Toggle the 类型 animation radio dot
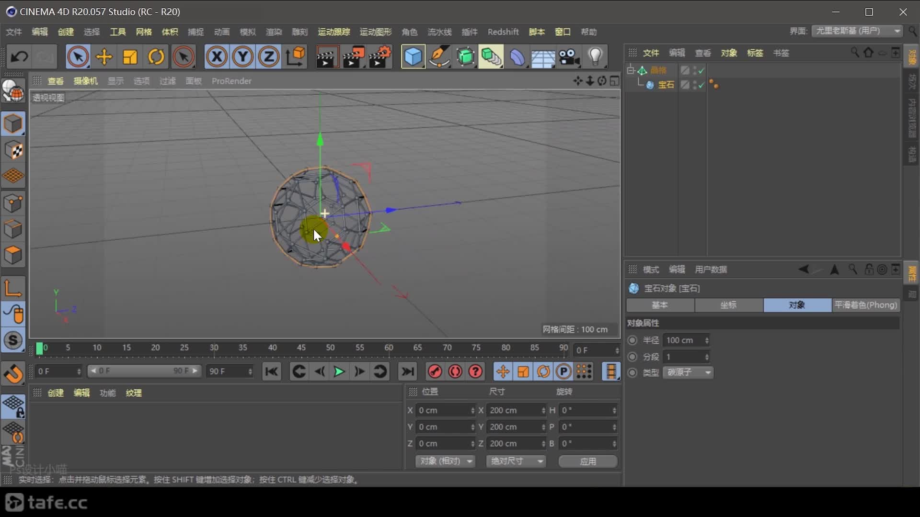 click(x=632, y=372)
